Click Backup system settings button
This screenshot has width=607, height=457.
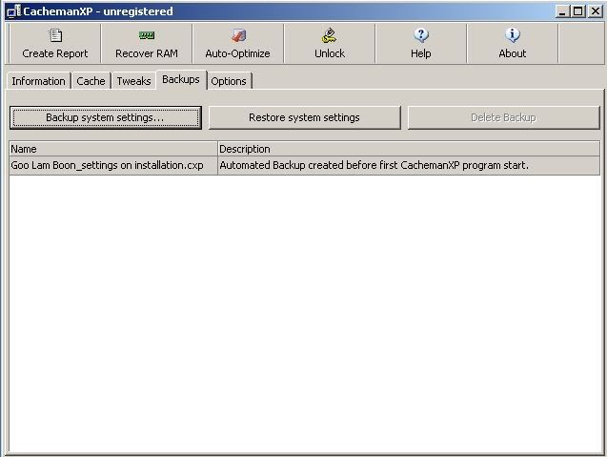[x=105, y=117]
